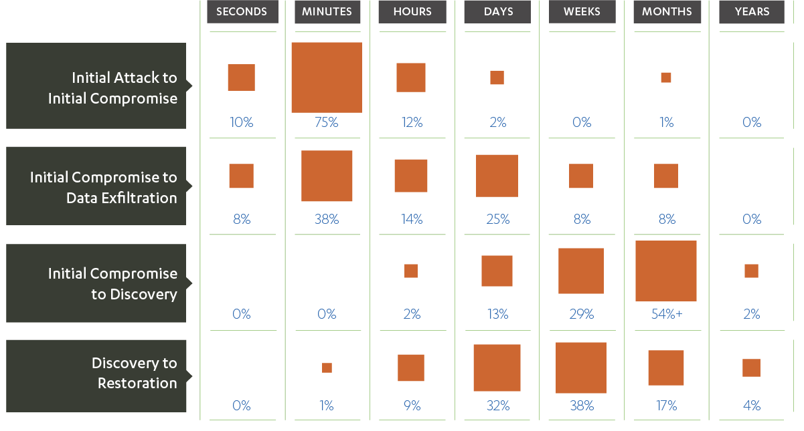Select the orange square above 54%+
Viewport: 804px width, 431px height.
666,271
